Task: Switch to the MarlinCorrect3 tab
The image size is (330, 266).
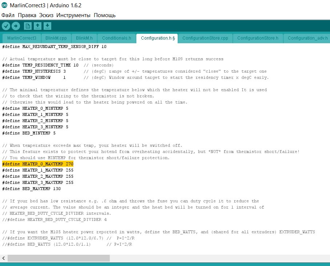Action: tap(22, 38)
